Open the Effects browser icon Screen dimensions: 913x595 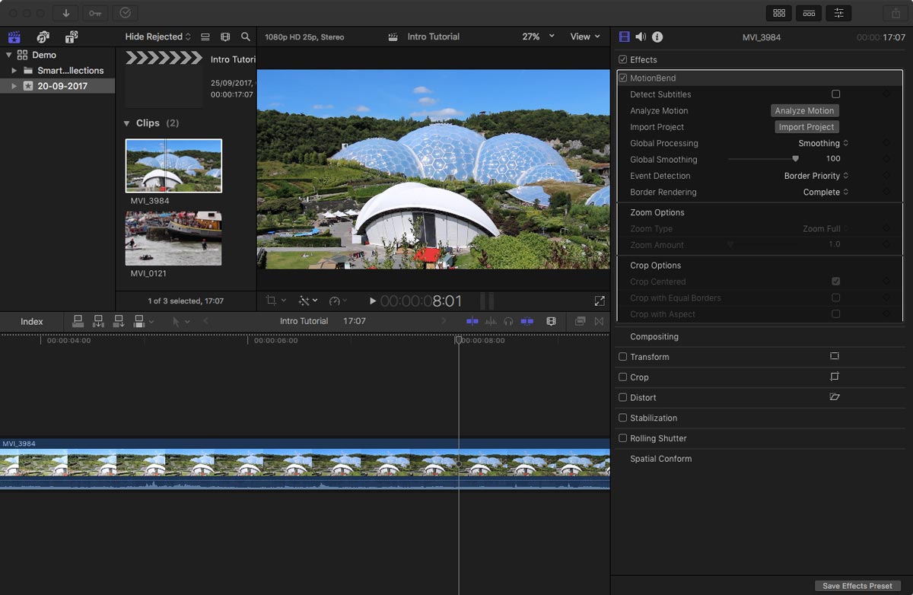click(580, 321)
